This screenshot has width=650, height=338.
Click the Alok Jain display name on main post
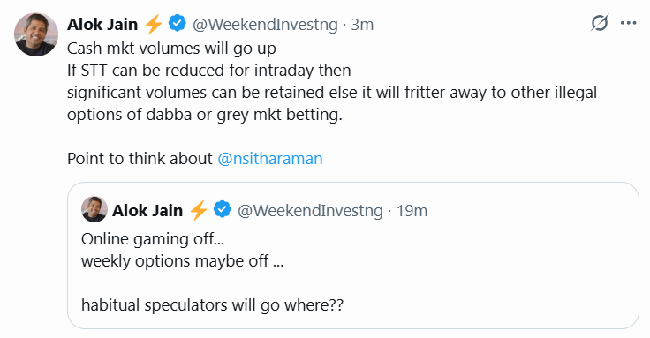click(x=102, y=25)
